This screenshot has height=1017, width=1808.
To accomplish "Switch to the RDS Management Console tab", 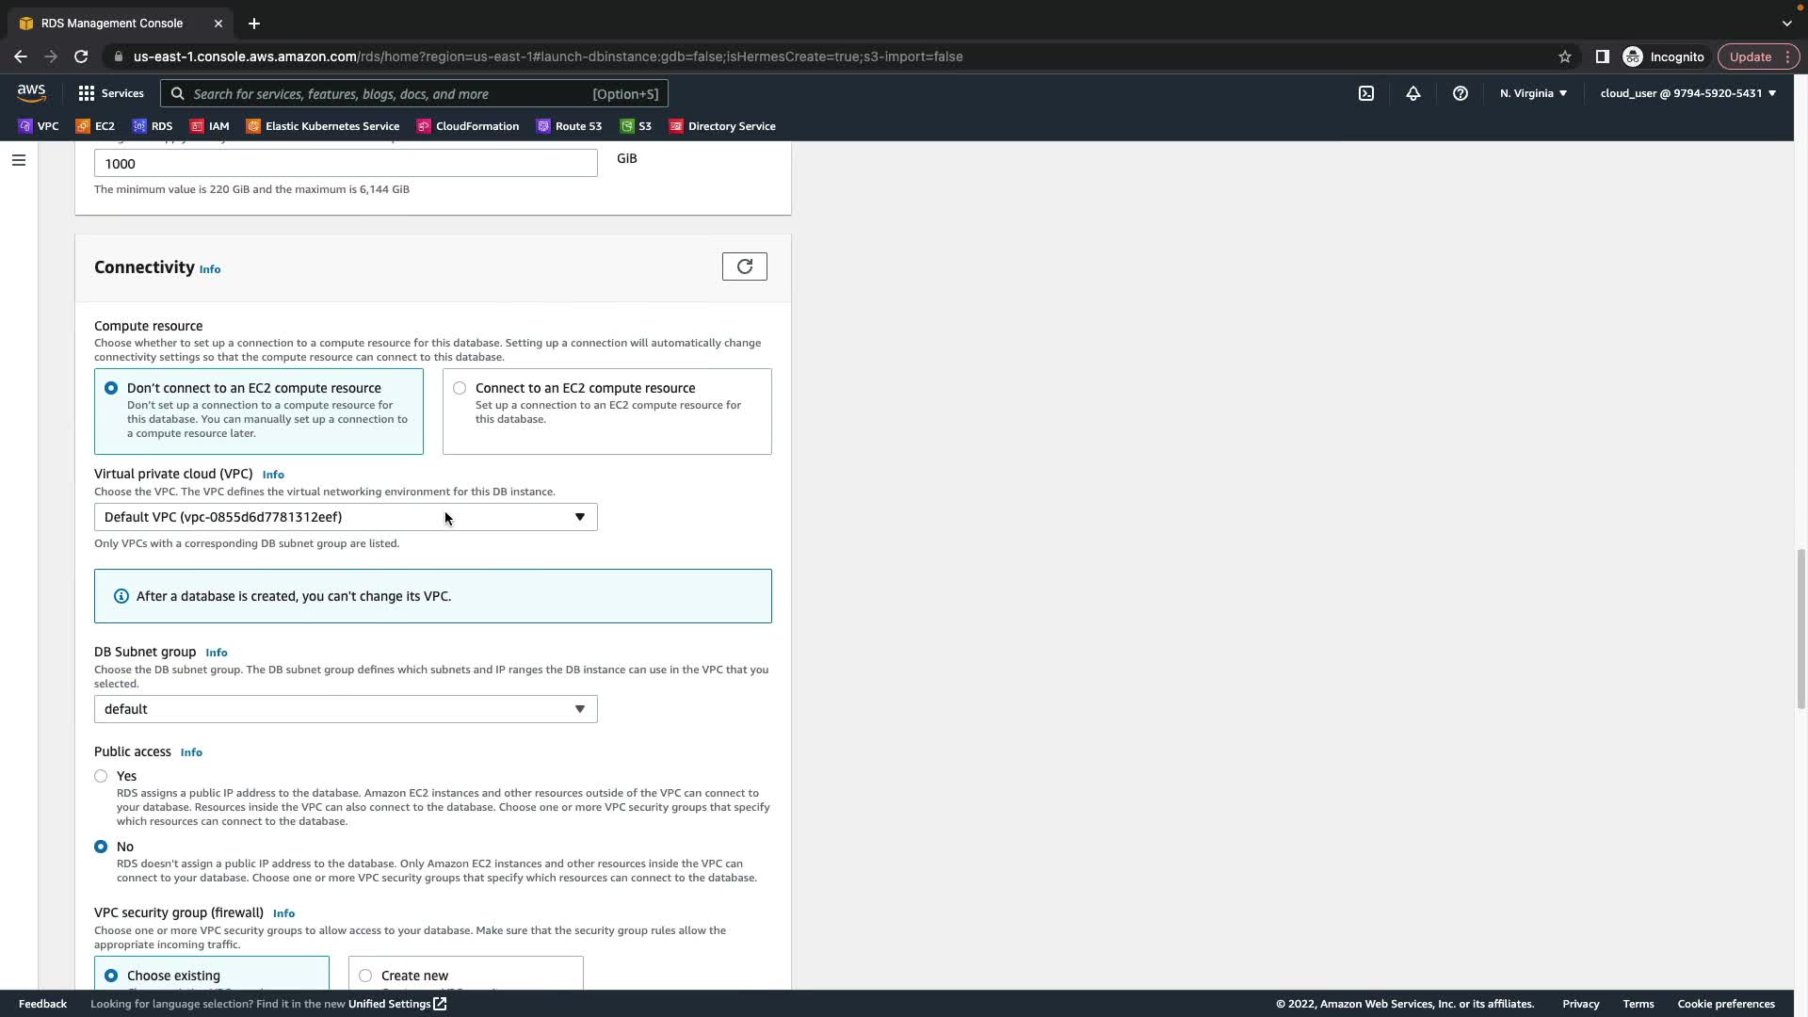I will click(111, 23).
